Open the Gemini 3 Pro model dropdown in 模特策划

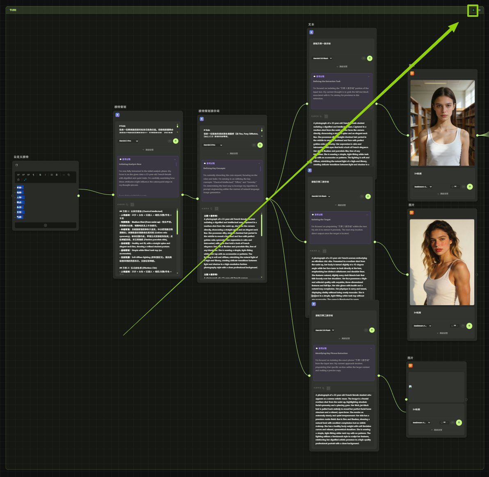click(129, 141)
